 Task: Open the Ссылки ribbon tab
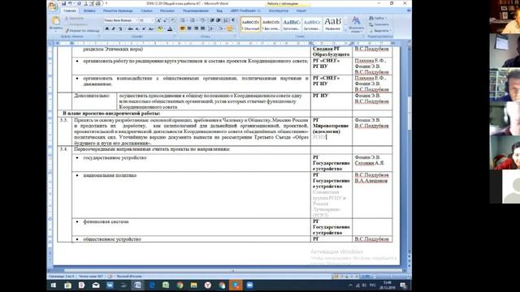146,11
